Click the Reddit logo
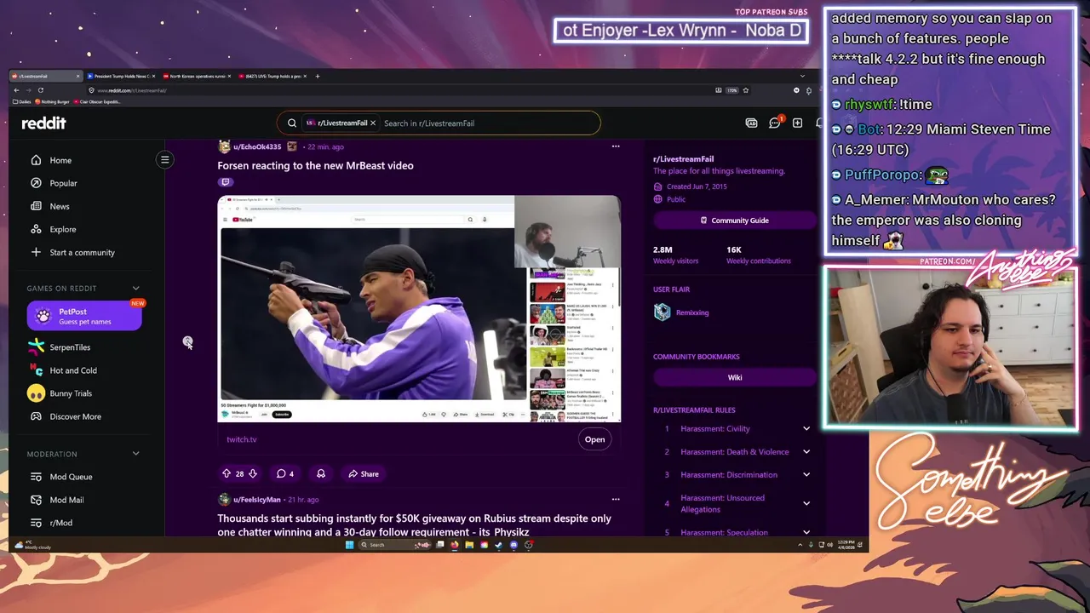Viewport: 1090px width, 613px height. click(43, 123)
